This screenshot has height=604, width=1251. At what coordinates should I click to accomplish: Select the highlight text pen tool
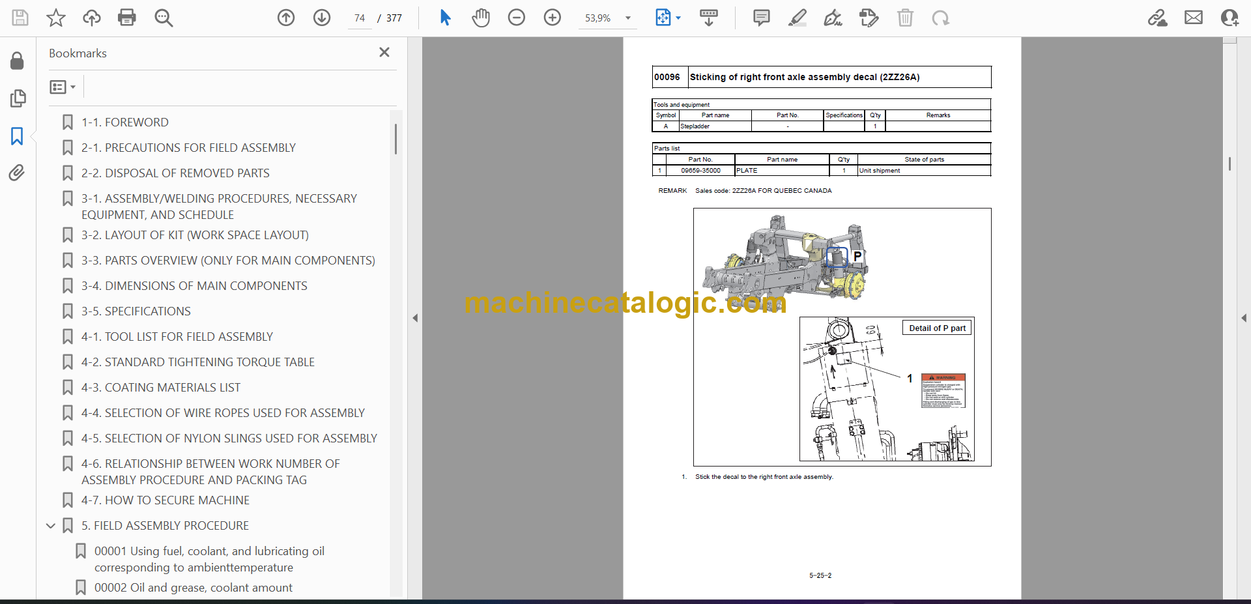pyautogui.click(x=797, y=18)
